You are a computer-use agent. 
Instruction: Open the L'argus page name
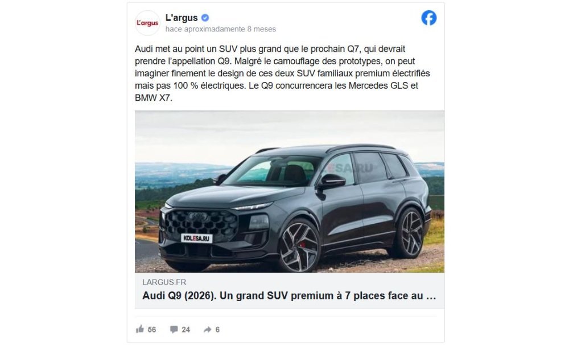[182, 18]
